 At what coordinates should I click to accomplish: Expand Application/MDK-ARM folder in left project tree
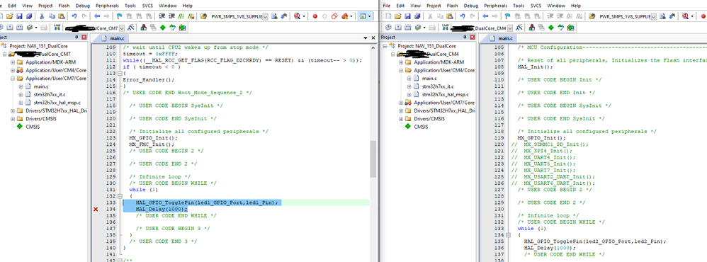click(13, 62)
